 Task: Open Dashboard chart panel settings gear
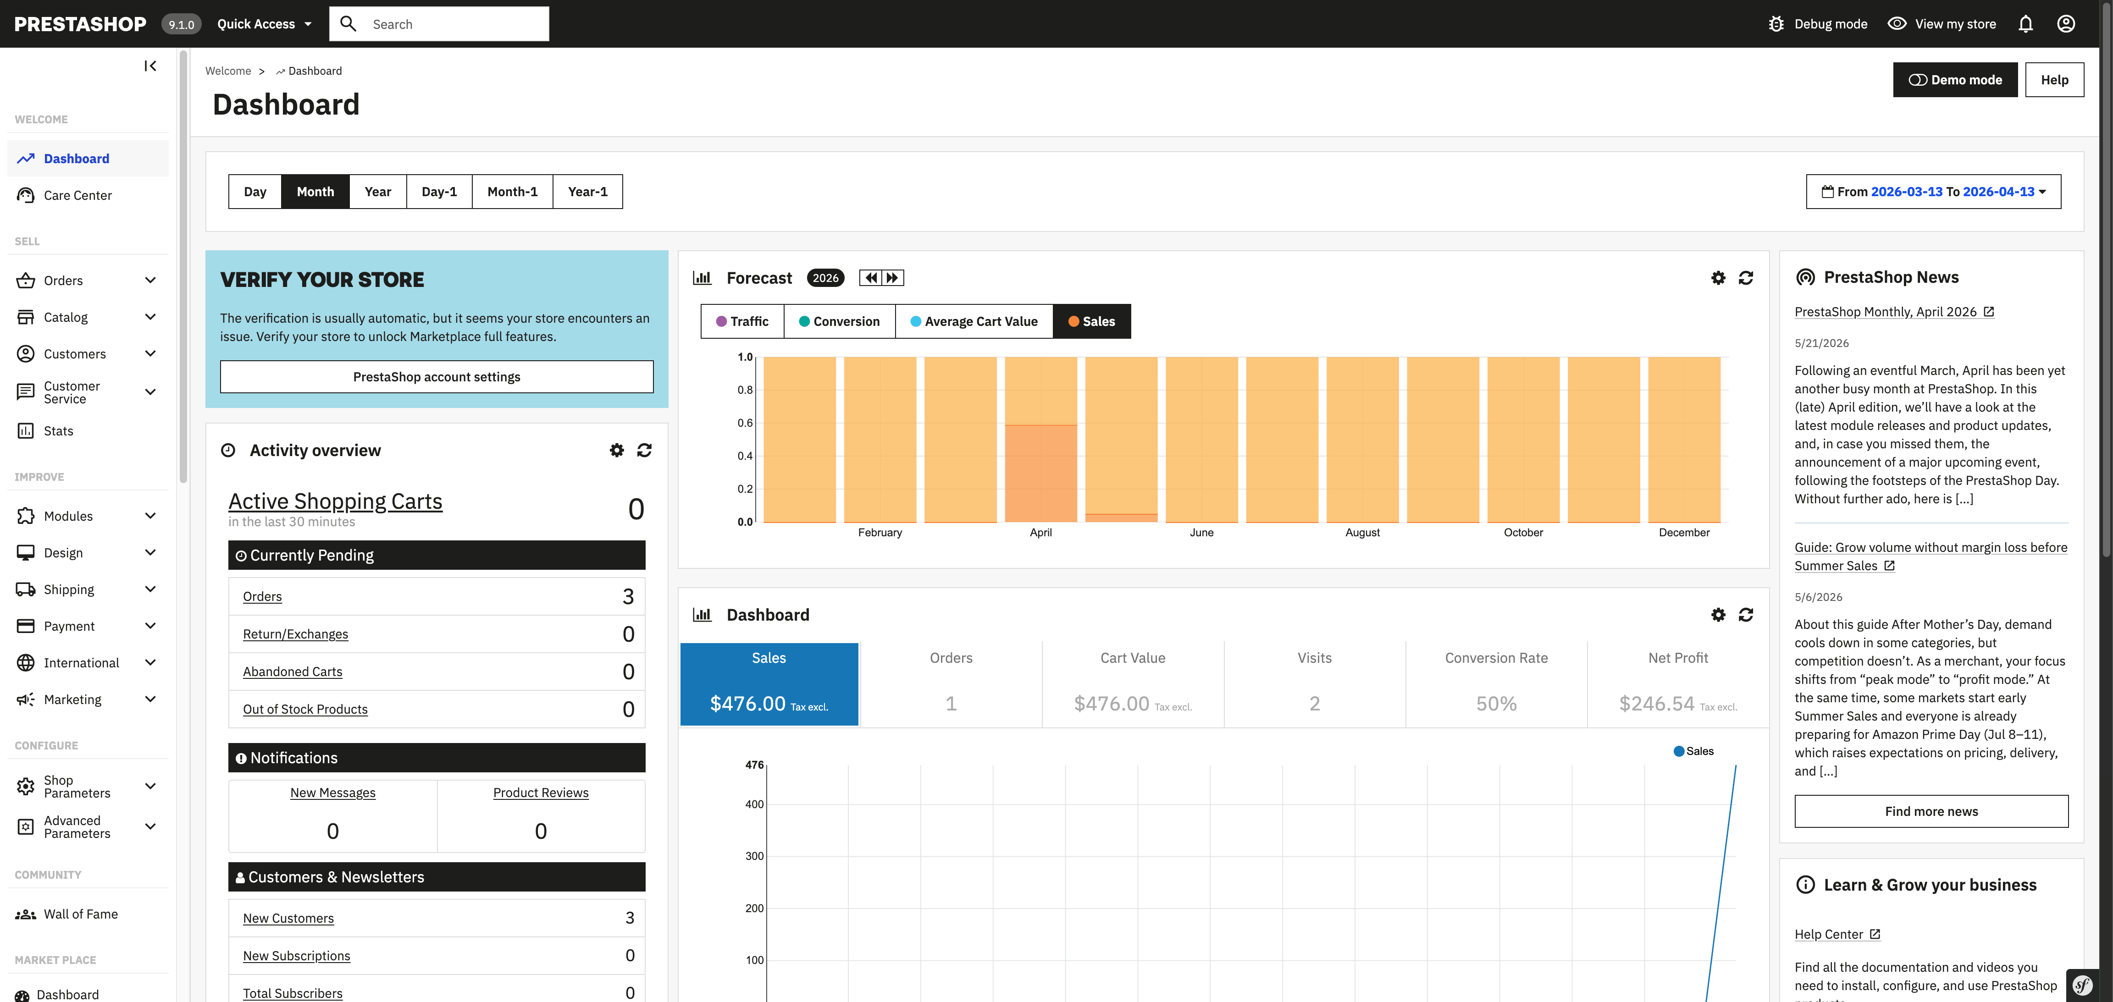tap(1718, 615)
